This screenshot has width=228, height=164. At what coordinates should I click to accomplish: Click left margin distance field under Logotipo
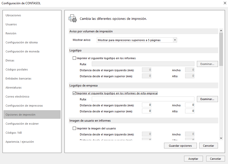pos(146,70)
